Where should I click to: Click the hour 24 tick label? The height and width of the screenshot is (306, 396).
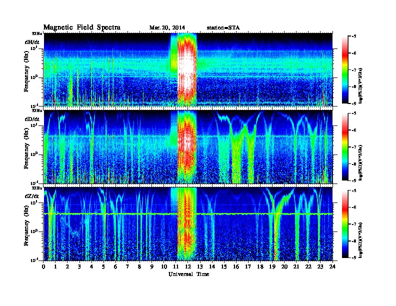click(x=332, y=267)
